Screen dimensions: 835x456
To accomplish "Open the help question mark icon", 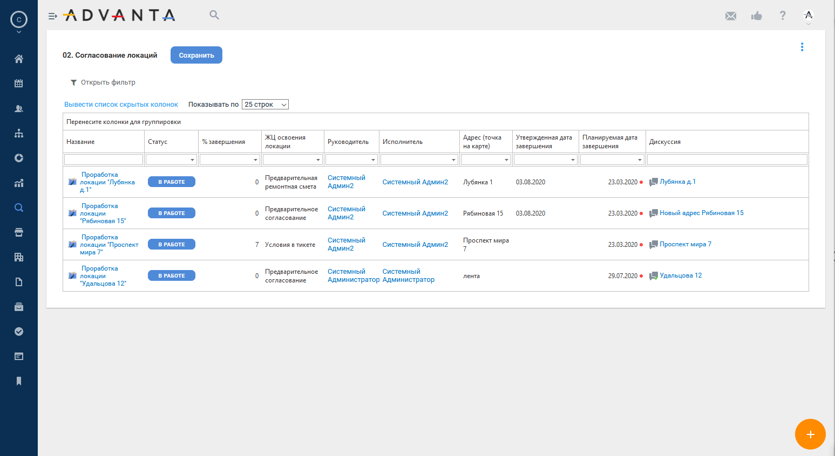I will coord(783,16).
